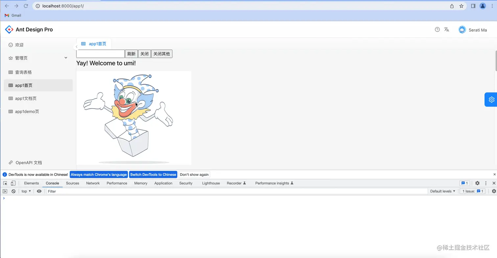The width and height of the screenshot is (497, 258).
Task: Select the app1首页 sidebar item
Action: (x=38, y=85)
